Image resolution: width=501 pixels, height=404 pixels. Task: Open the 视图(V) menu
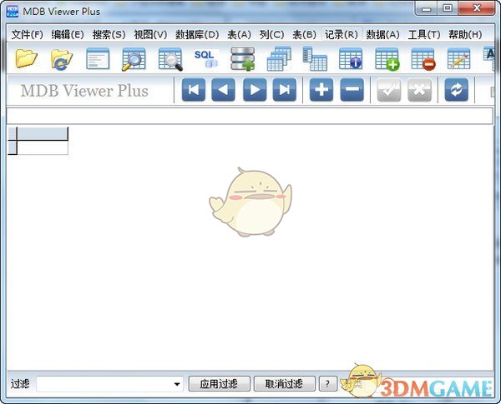[x=150, y=34]
